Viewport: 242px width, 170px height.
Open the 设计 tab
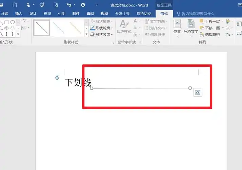(x=33, y=14)
